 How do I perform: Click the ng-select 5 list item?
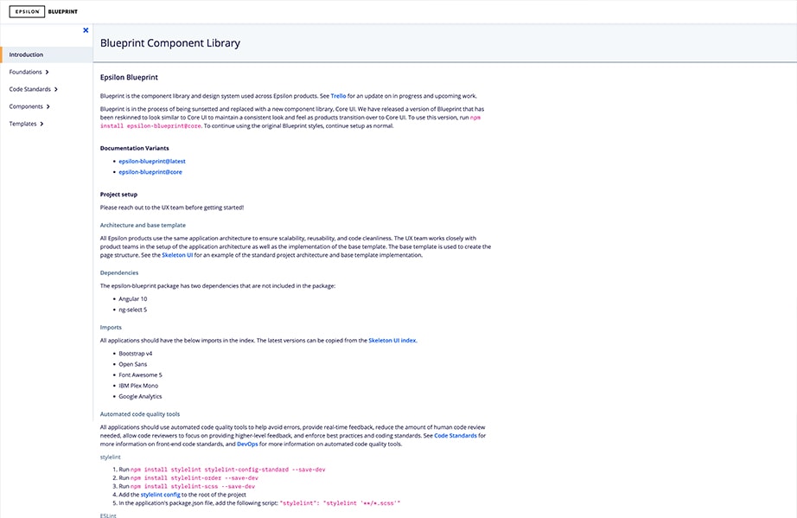click(x=132, y=310)
